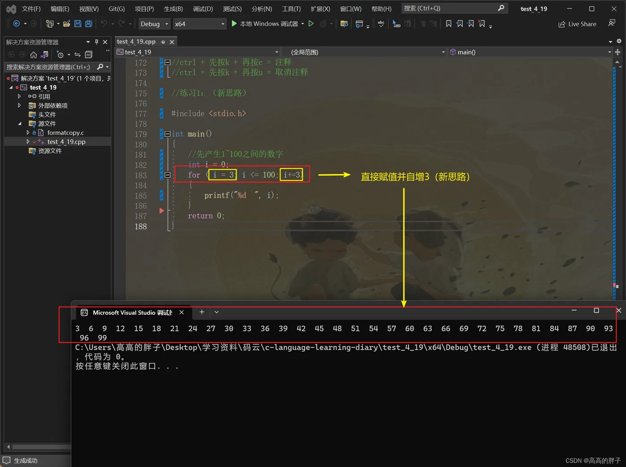Close the test_4_19.cpp editor tab
626x467 pixels.
click(172, 42)
